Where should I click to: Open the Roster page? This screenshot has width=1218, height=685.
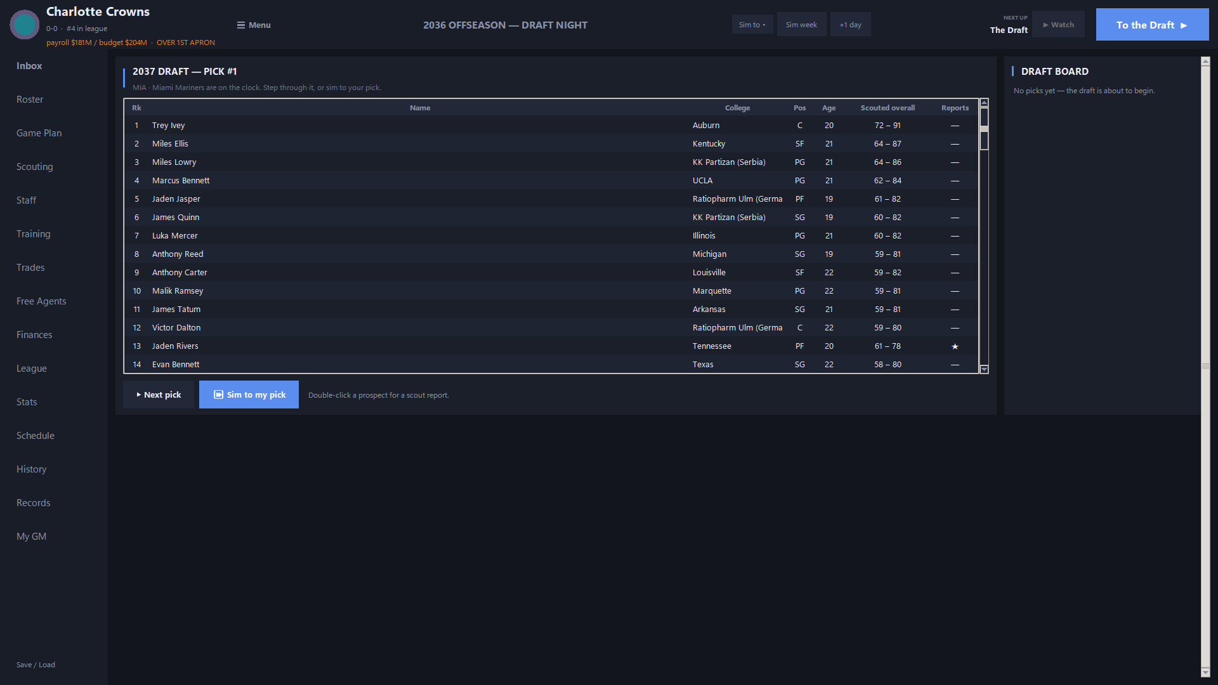pos(30,100)
